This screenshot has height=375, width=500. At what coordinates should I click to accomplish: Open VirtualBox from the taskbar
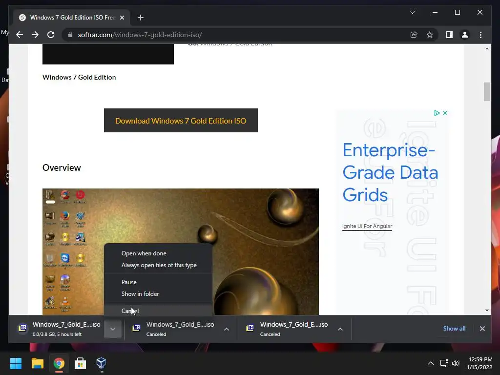point(102,363)
